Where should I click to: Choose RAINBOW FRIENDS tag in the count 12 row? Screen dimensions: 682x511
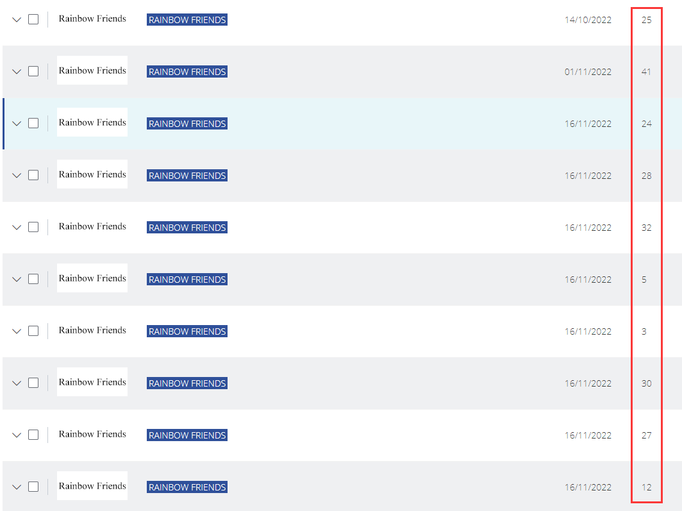(187, 487)
